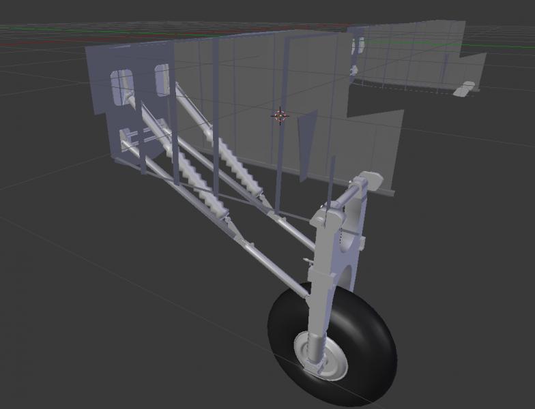The width and height of the screenshot is (535, 409).
Task: Click the small dark fin right of the cursor
Action: coord(307,145)
